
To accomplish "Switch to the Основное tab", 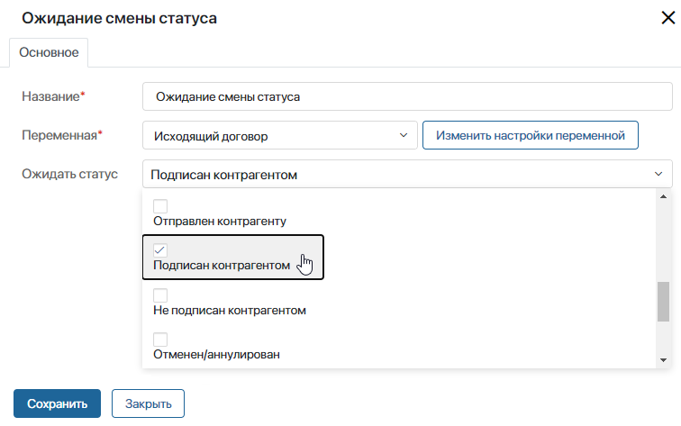I will tap(49, 52).
